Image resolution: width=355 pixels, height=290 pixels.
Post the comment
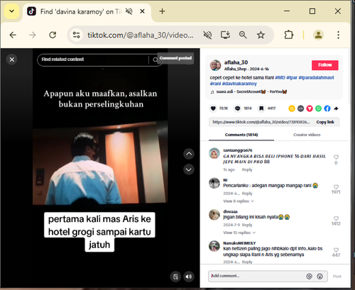coord(337,277)
